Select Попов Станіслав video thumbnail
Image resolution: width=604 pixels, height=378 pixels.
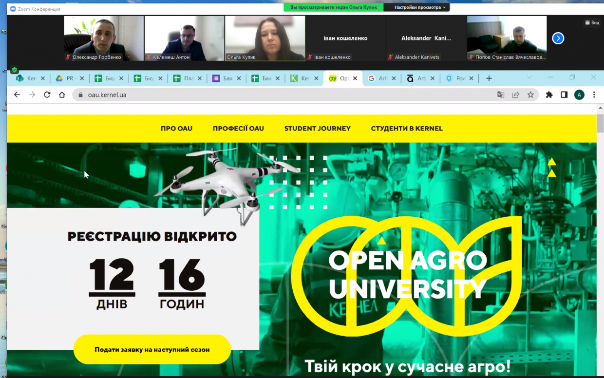coord(507,38)
